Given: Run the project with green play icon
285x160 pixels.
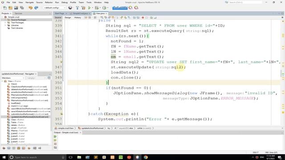Looking at the screenshot, I should [x=89, y=8].
